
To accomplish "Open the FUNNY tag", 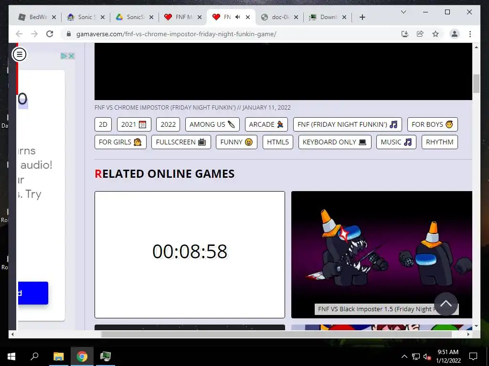I will (x=236, y=142).
